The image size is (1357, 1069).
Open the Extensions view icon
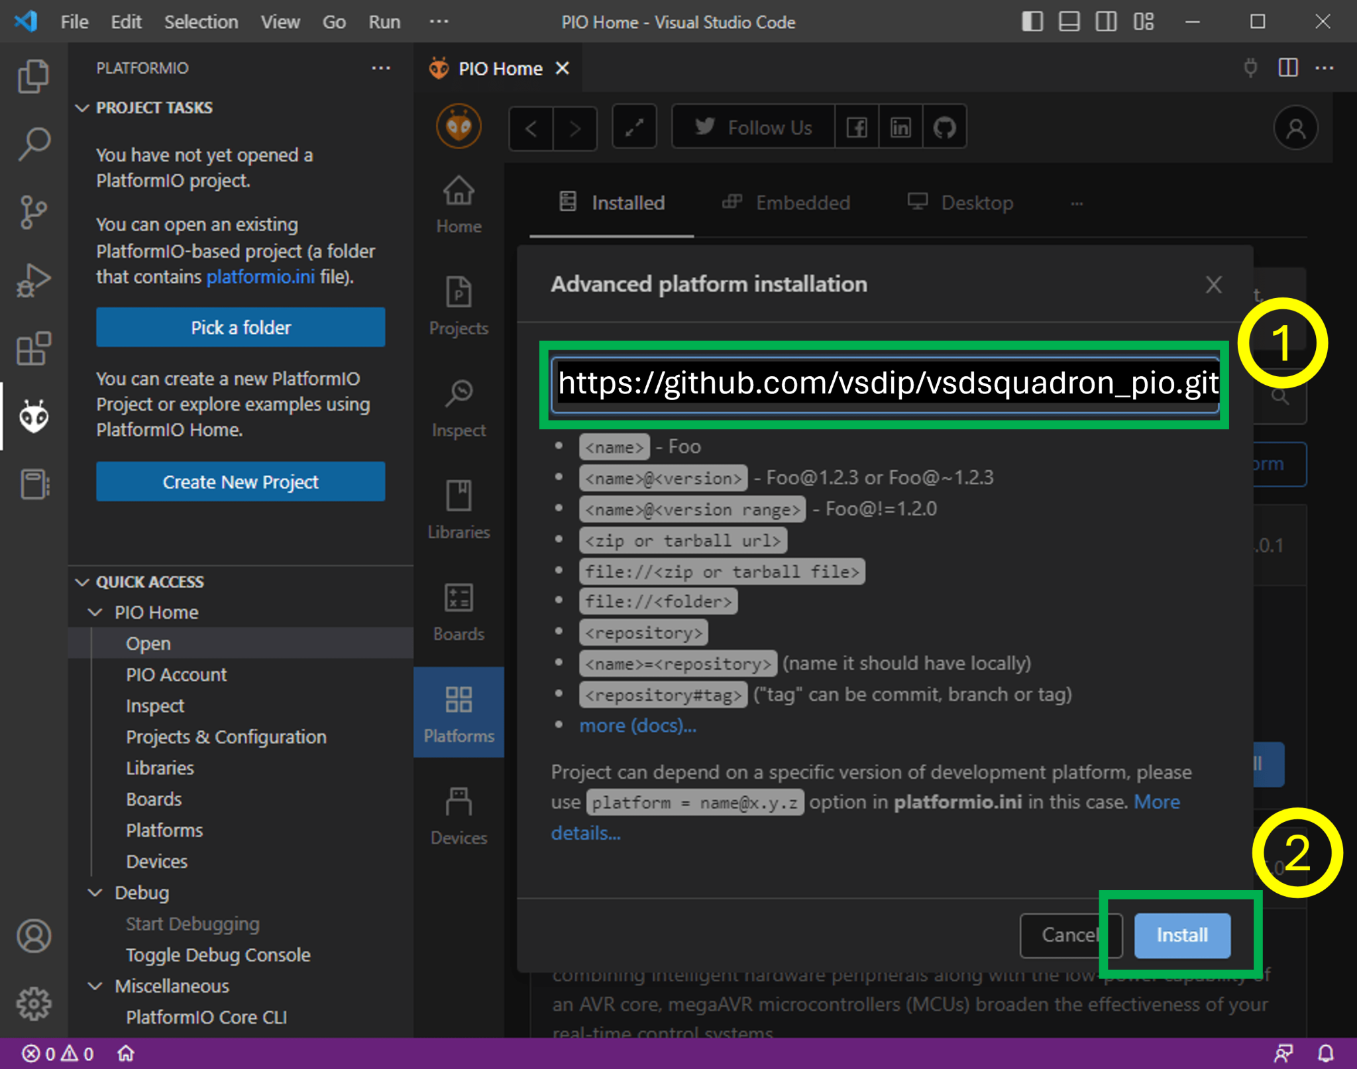(x=33, y=348)
